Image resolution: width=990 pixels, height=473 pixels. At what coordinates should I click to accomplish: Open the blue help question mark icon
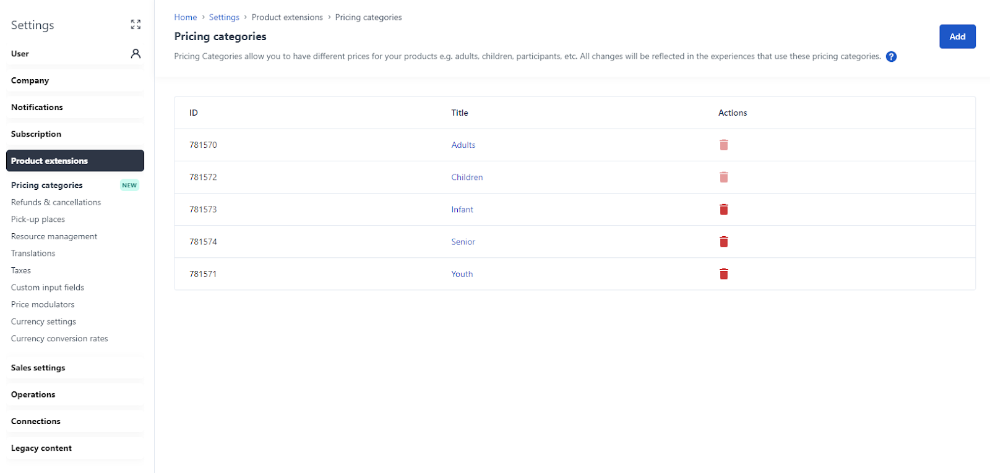(891, 57)
